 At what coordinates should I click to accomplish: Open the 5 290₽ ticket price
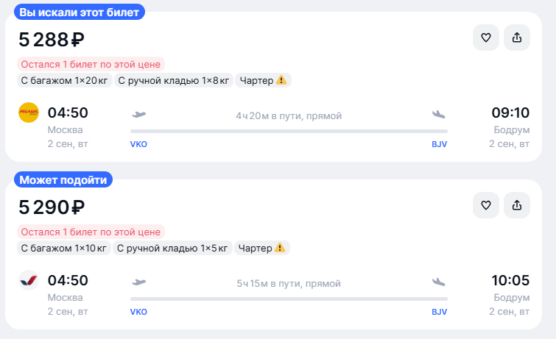click(52, 207)
